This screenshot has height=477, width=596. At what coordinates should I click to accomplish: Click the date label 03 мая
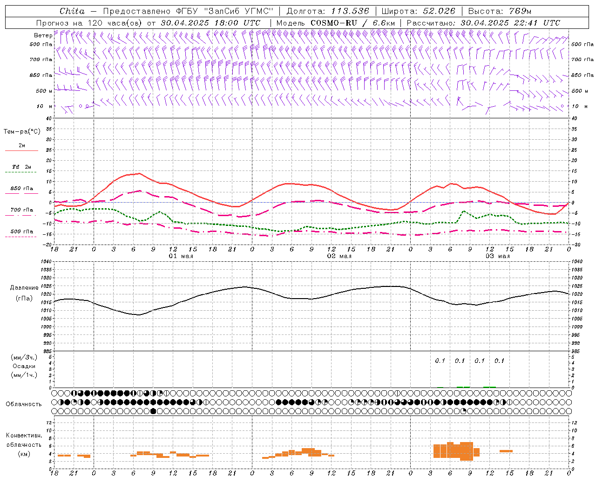[x=497, y=256]
